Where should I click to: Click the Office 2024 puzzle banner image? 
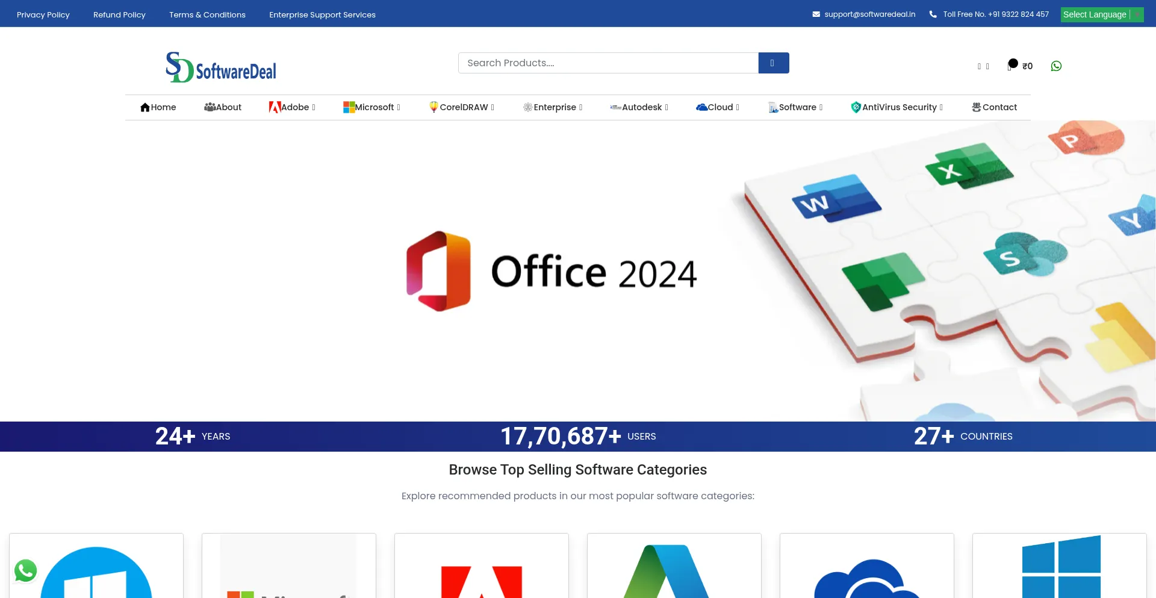(x=578, y=271)
